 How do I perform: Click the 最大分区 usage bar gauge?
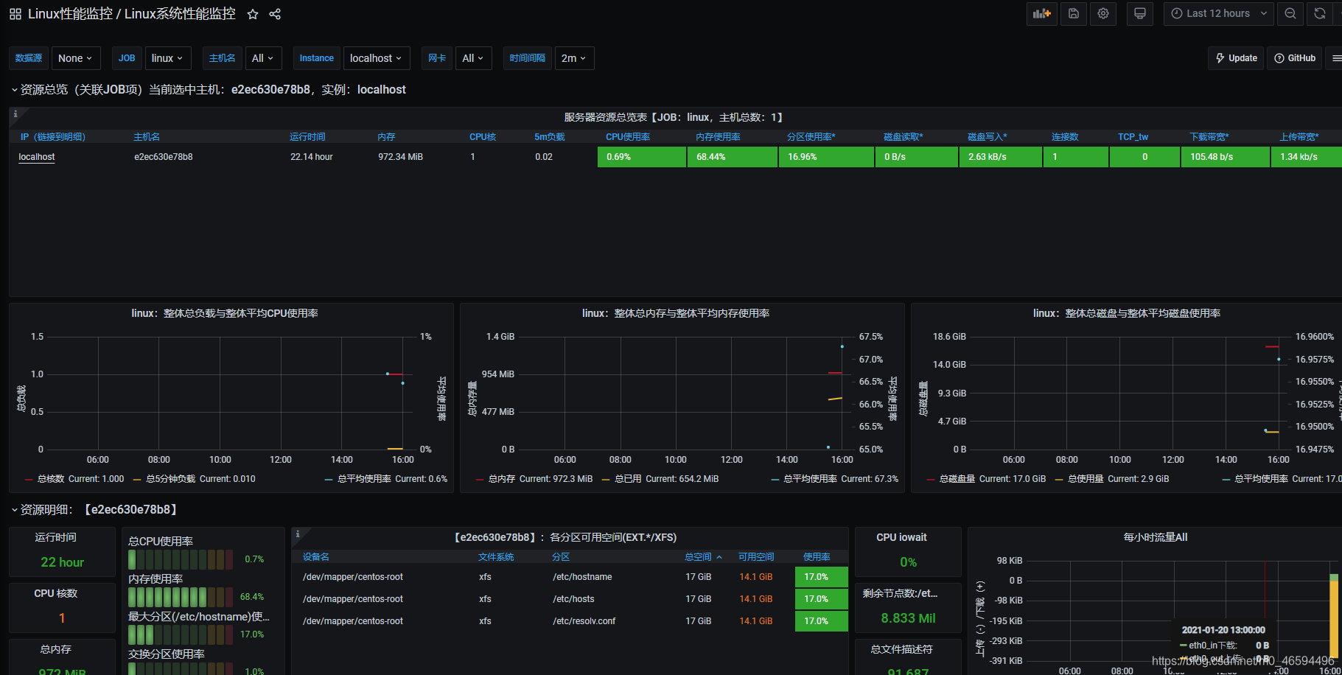click(x=181, y=634)
